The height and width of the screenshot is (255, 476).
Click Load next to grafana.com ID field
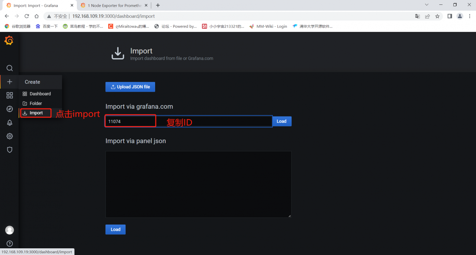coord(282,121)
